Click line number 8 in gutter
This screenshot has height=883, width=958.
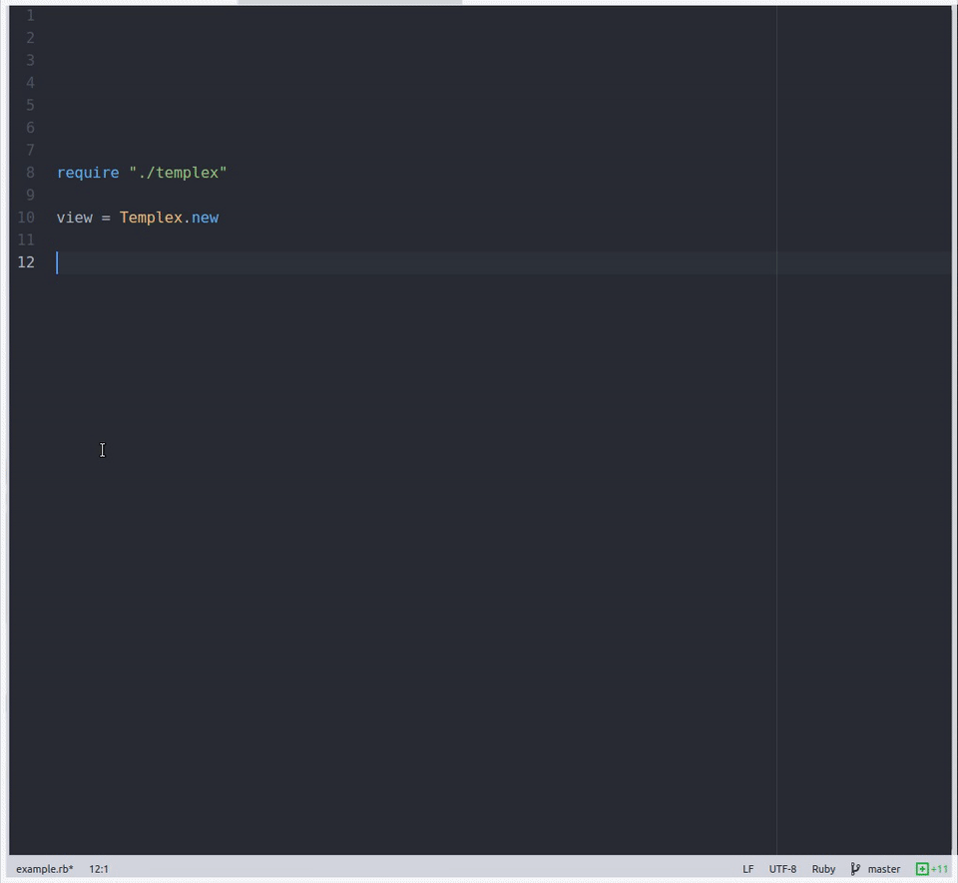[x=30, y=173]
